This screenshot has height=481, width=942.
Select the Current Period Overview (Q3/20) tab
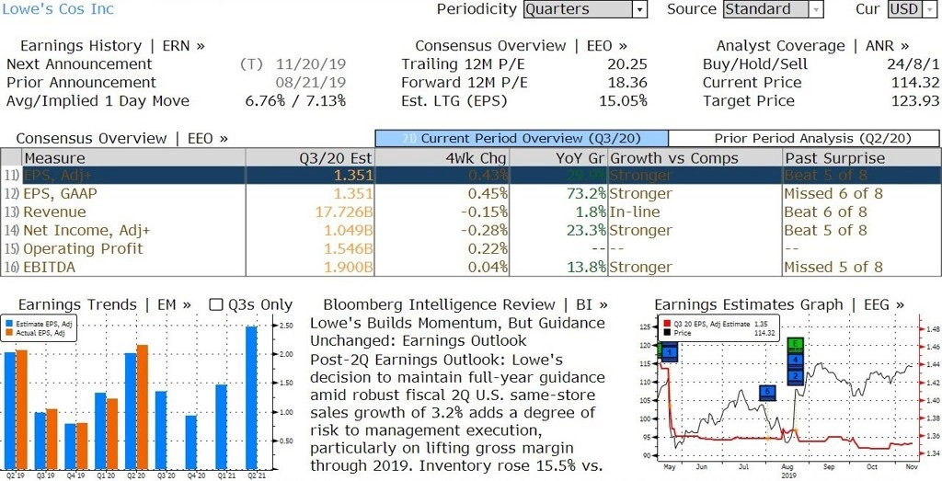(522, 139)
